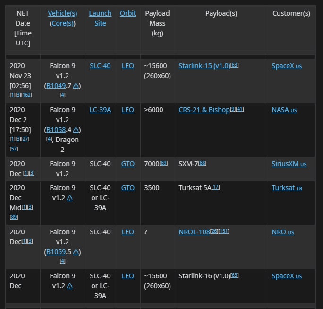Open reference 151 beside NROL-108
Viewport: 323px width, 309px height.
pos(224,231)
